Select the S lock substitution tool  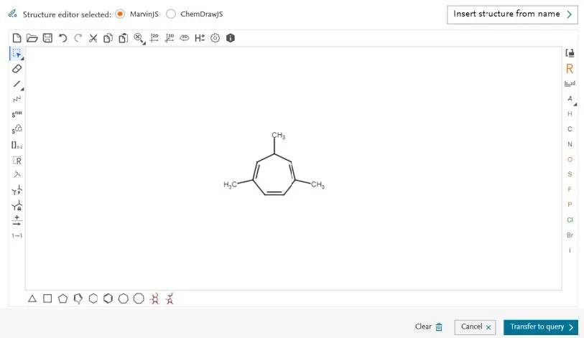[17, 130]
